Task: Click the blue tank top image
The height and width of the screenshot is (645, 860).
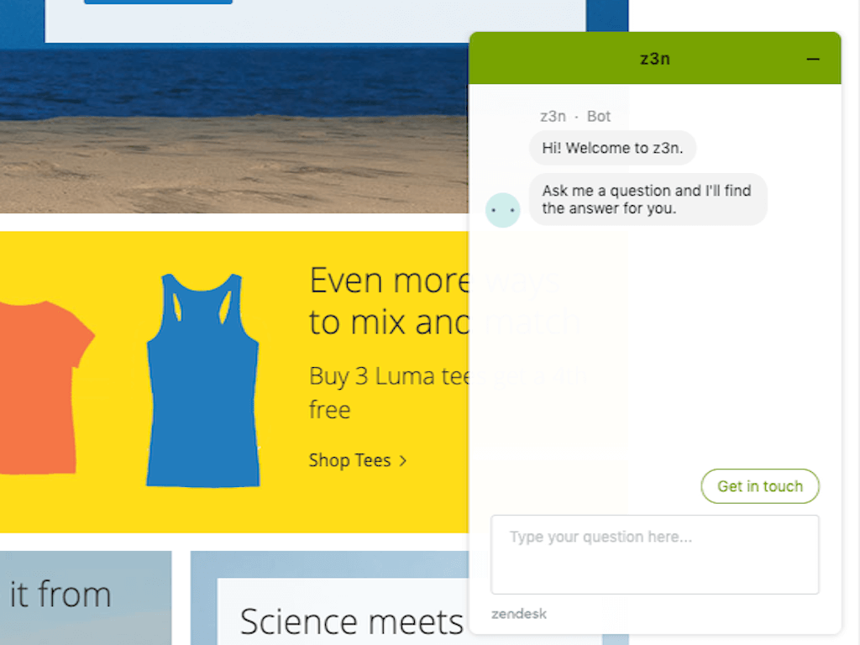Action: click(x=203, y=380)
